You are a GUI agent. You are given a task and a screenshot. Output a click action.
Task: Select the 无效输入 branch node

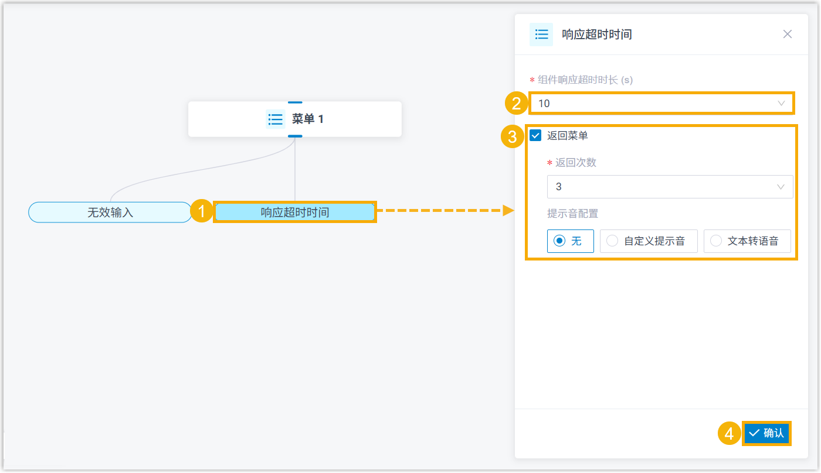[x=110, y=212]
